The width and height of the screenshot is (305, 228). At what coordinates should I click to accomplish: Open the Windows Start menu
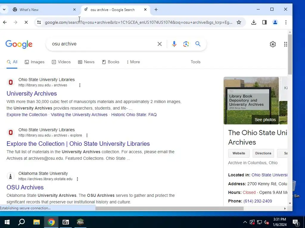point(7,222)
